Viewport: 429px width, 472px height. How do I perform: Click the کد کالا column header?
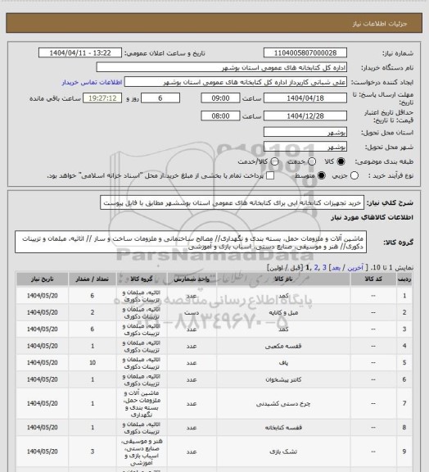tap(373, 279)
